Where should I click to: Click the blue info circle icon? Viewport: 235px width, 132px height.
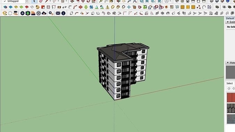point(63,13)
